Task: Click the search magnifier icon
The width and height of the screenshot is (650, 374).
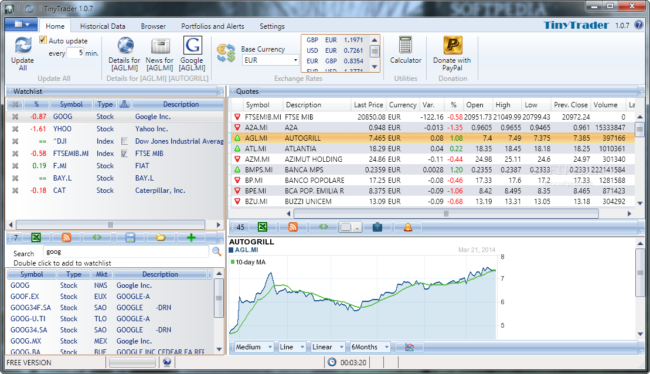Action: (216, 251)
